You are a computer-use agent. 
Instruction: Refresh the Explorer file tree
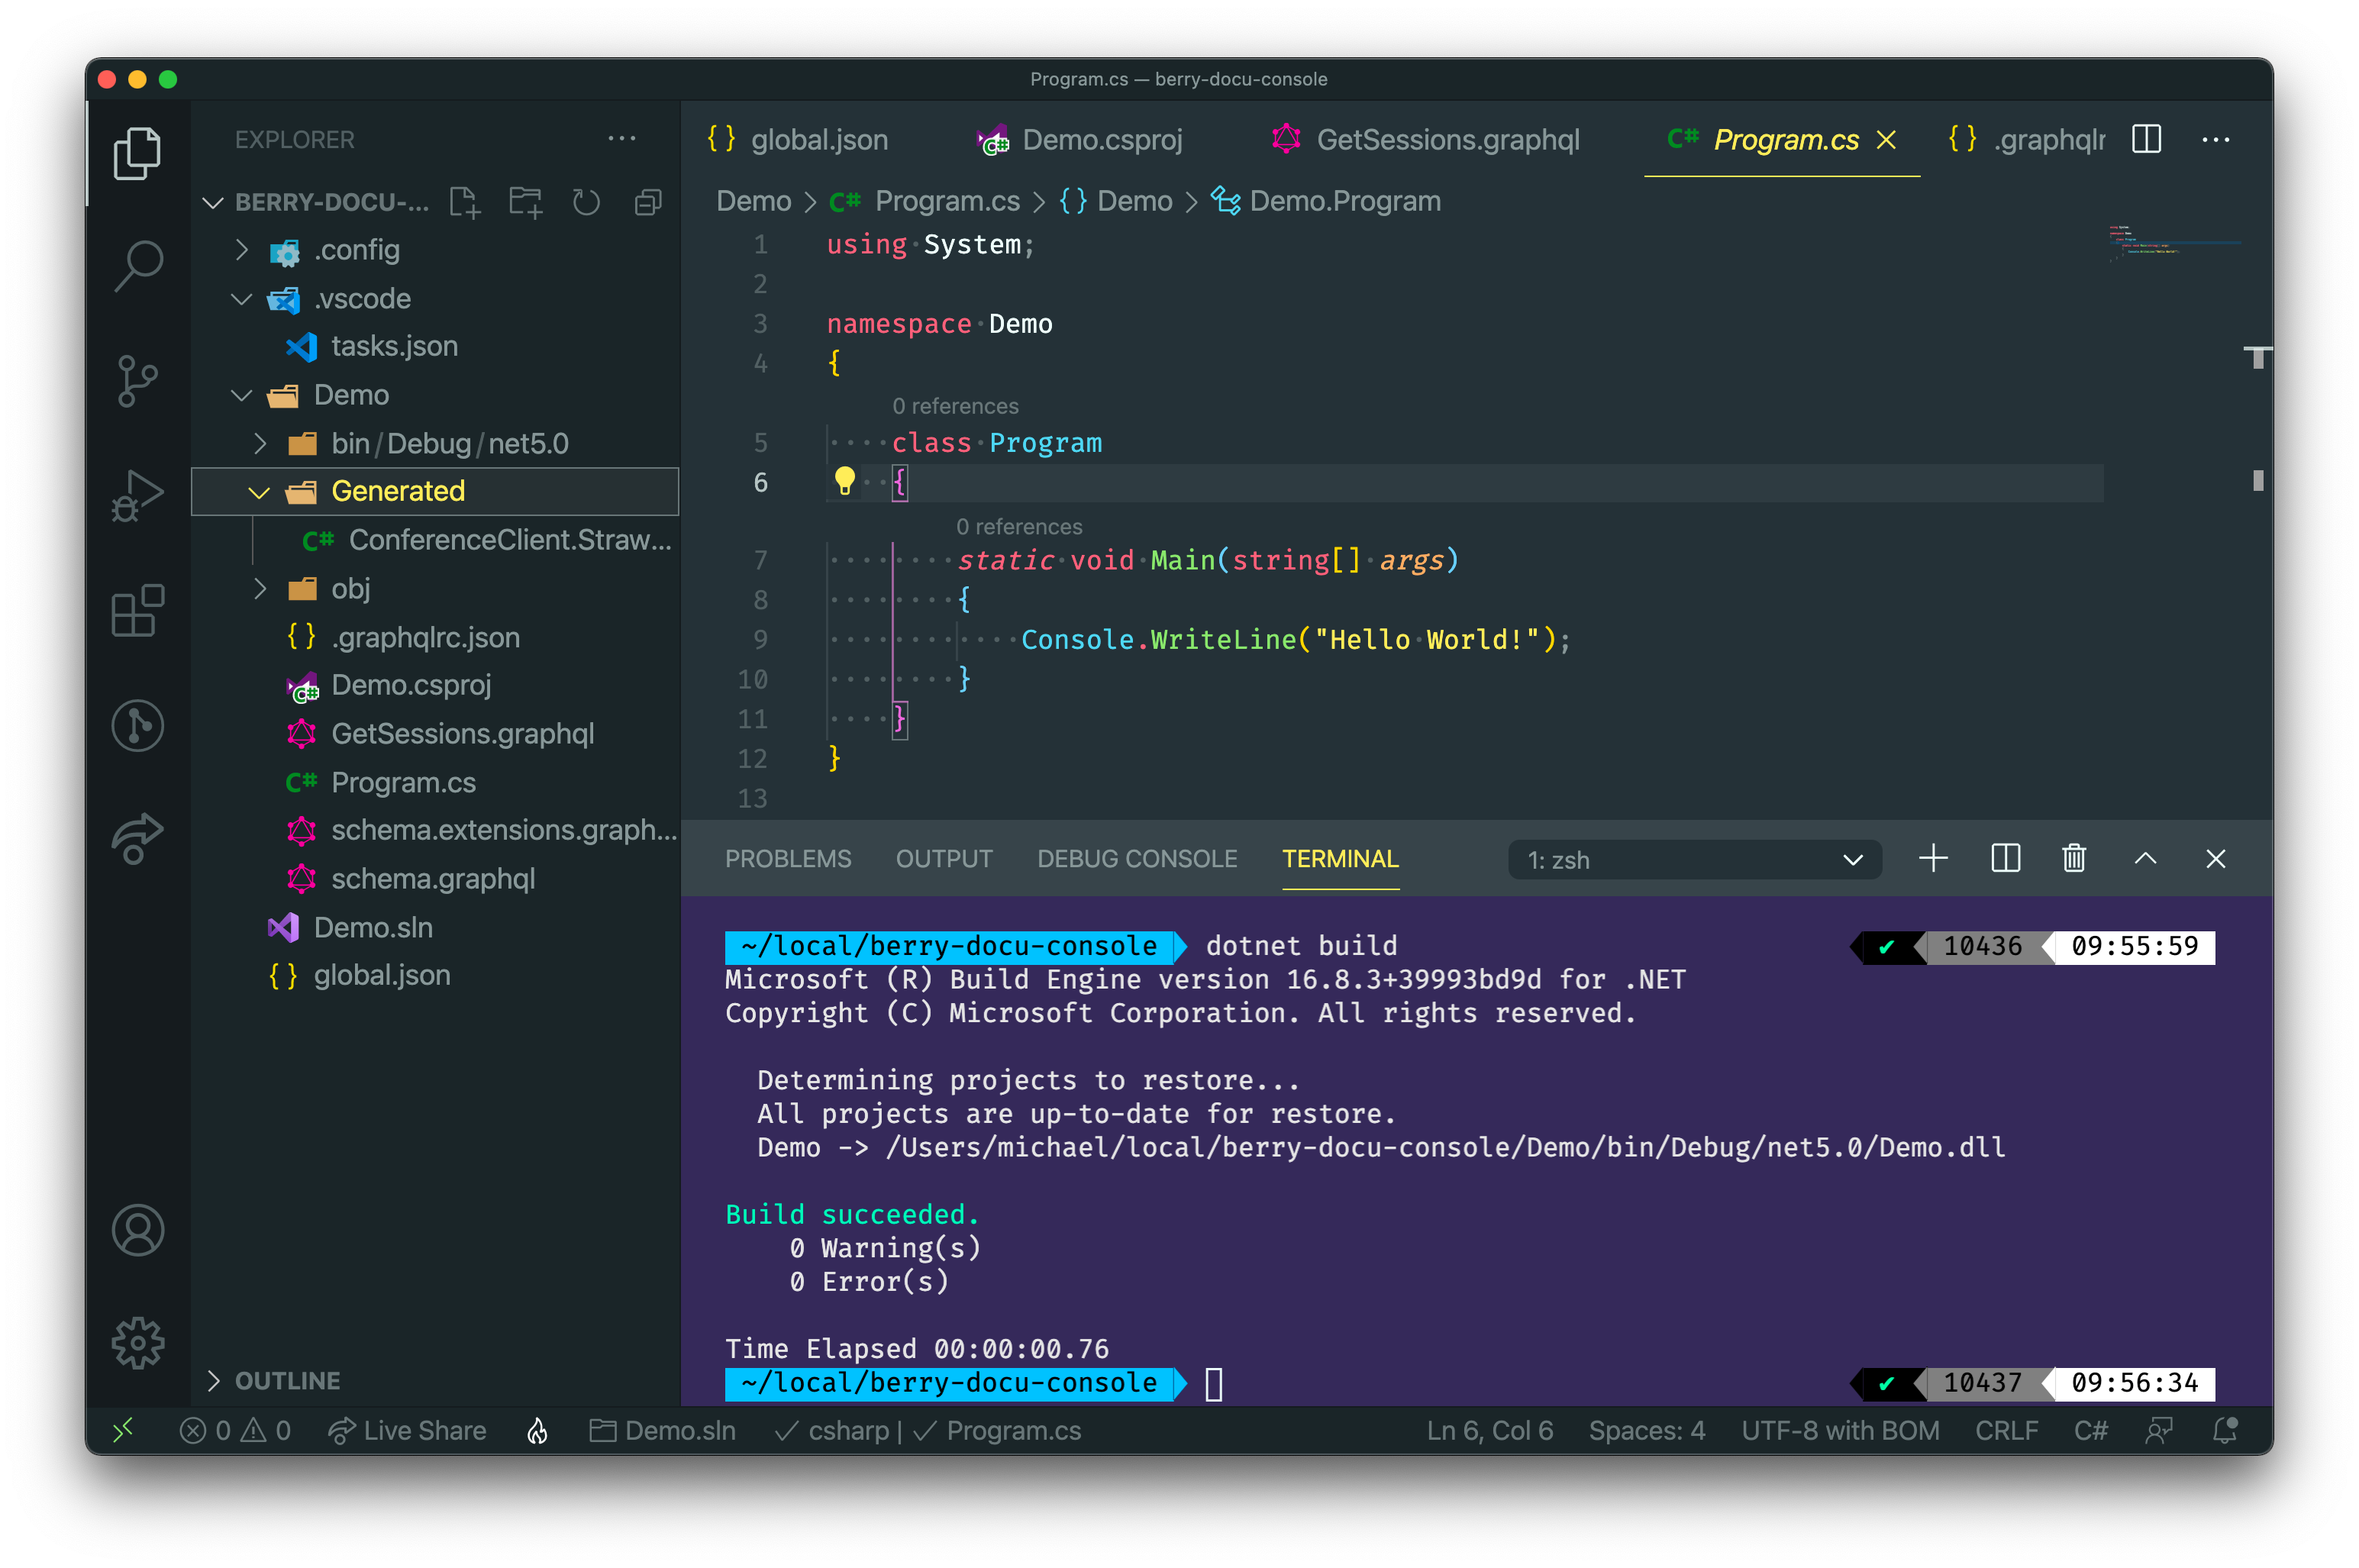586,203
